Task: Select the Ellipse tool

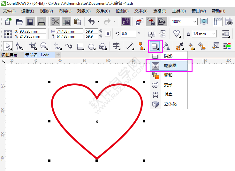Action: pos(92,47)
